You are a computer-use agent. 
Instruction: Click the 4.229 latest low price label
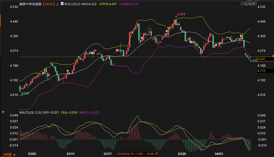[253, 61]
